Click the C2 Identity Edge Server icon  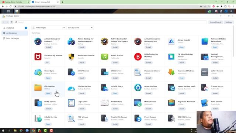pos(171,57)
